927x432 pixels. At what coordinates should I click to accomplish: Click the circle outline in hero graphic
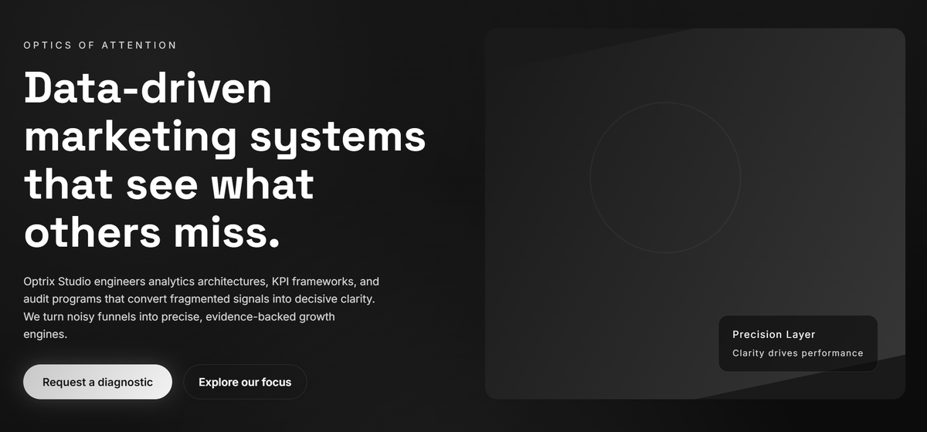(x=665, y=177)
